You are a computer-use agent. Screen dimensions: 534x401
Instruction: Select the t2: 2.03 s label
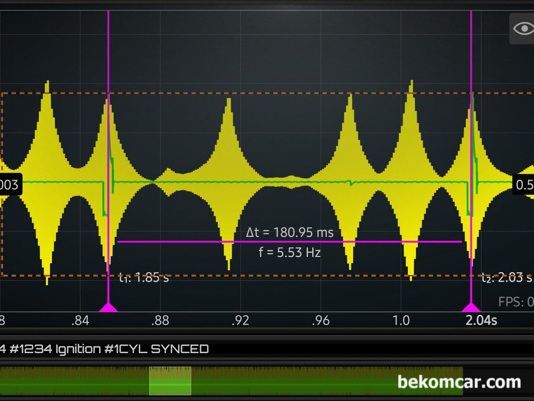pyautogui.click(x=507, y=278)
